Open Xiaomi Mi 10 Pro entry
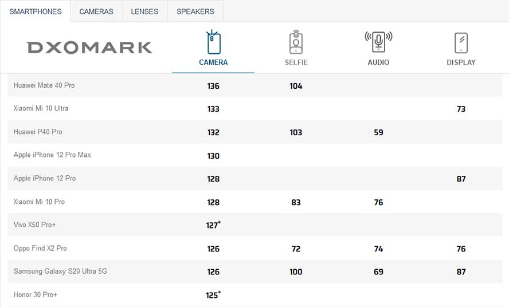This screenshot has width=509, height=307. coord(39,202)
